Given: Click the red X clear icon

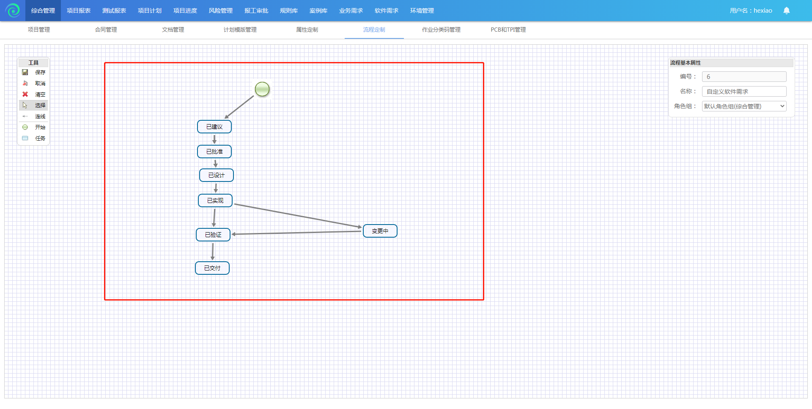Looking at the screenshot, I should pyautogui.click(x=25, y=95).
